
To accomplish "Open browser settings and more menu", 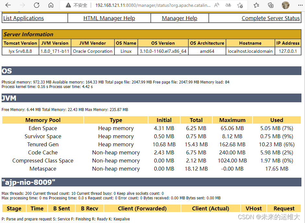I will point(300,5).
